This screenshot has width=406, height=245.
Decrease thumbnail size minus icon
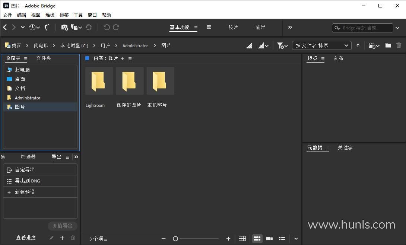(164, 239)
